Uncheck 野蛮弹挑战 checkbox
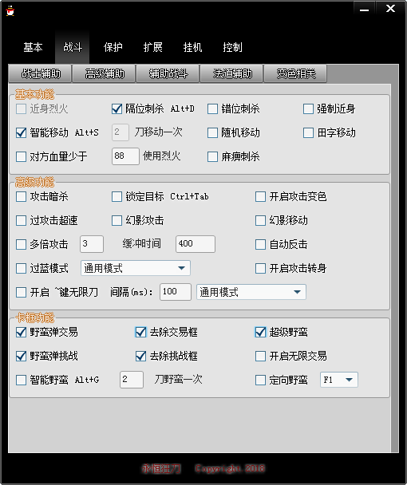The image size is (407, 485). pos(21,356)
